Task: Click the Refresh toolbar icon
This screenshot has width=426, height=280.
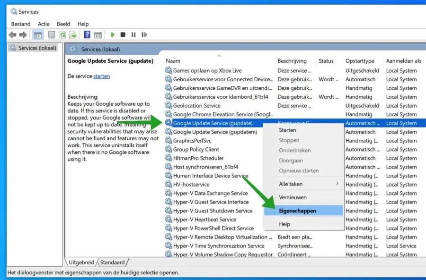Action: 62,34
